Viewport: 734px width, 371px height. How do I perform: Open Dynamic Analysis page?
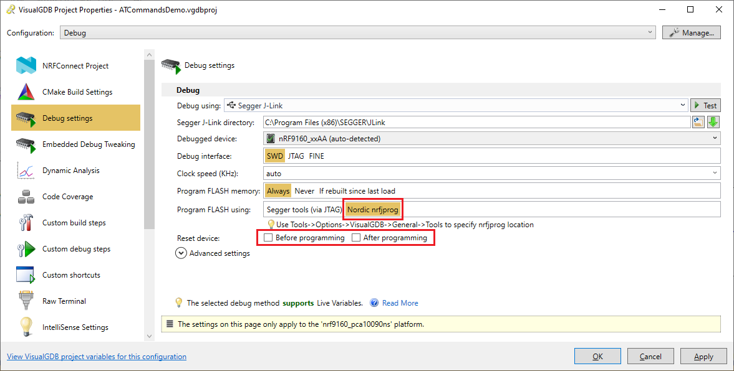[x=75, y=171]
